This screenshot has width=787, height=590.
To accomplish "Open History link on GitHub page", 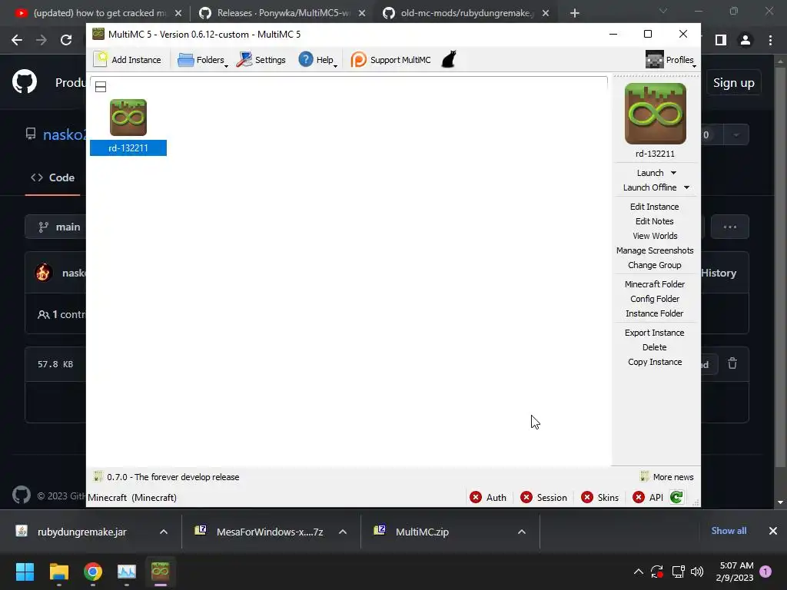I will click(719, 273).
